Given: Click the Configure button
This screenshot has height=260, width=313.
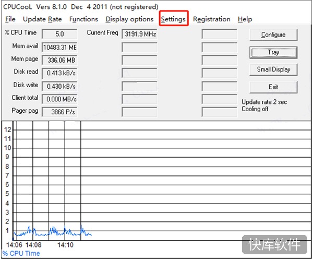Looking at the screenshot, I should point(273,35).
